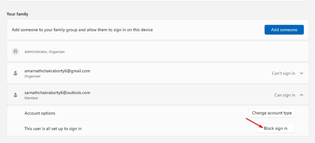
Task: Select the sarnathchakraborty6@outlook.com email text
Action: 57,93
